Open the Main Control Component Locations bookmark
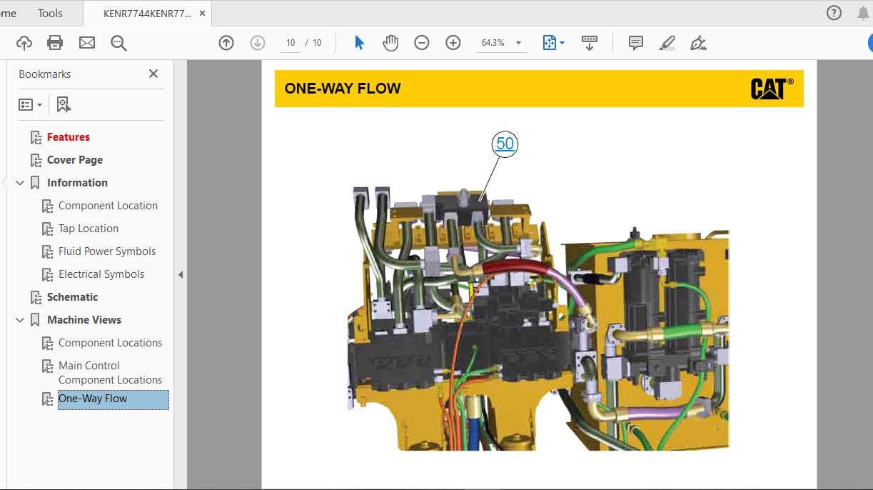 [x=111, y=372]
